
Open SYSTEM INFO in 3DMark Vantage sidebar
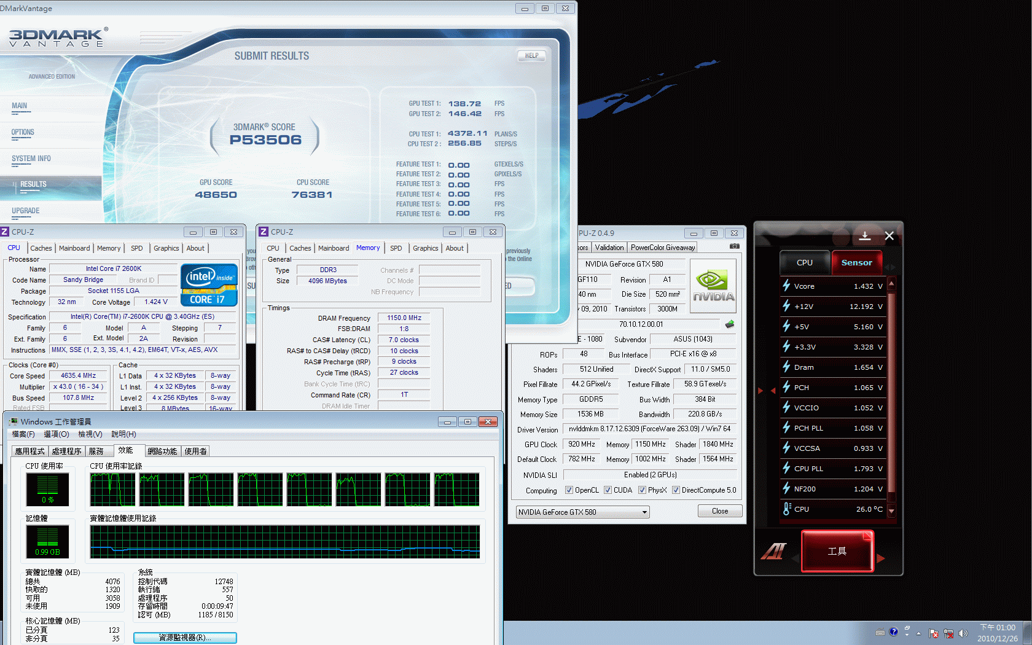31,158
